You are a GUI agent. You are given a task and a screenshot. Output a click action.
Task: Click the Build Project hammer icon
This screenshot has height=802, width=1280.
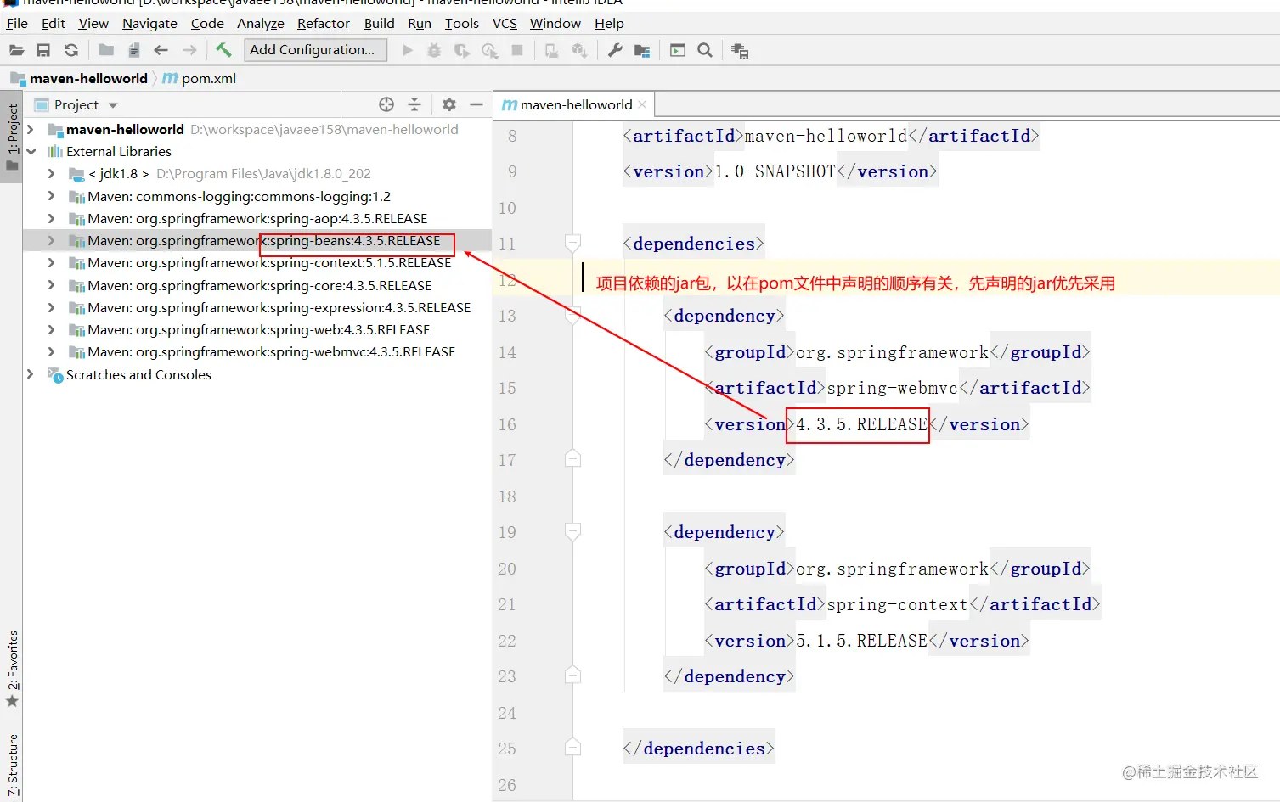pos(223,50)
